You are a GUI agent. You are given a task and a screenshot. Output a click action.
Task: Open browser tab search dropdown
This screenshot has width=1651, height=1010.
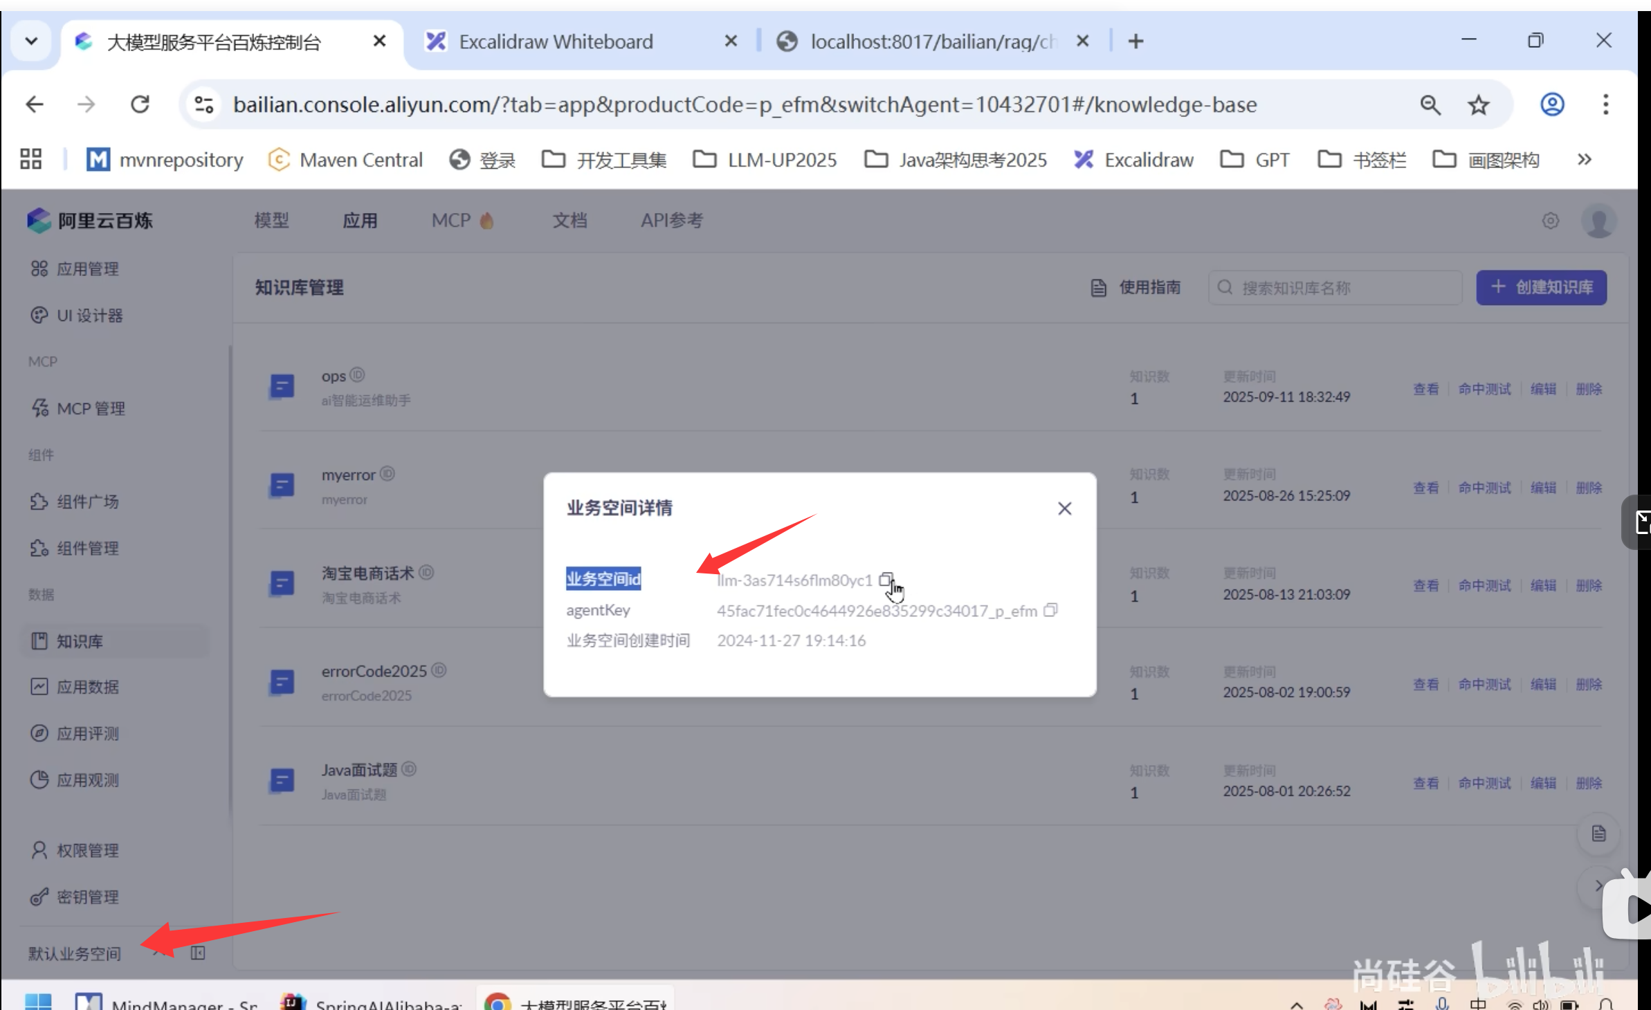pos(31,42)
